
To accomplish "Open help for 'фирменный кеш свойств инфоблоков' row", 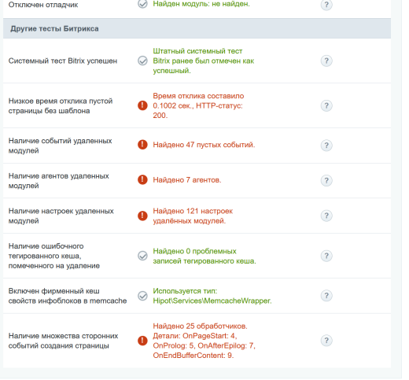I will [326, 296].
